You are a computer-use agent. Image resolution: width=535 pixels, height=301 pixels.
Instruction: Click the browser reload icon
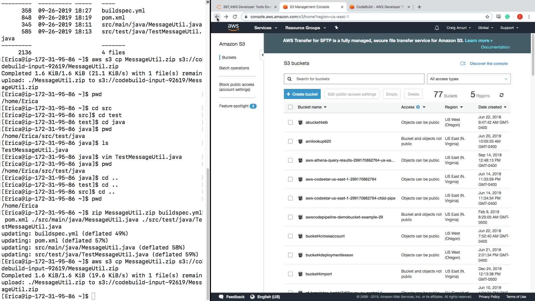[x=235, y=17]
